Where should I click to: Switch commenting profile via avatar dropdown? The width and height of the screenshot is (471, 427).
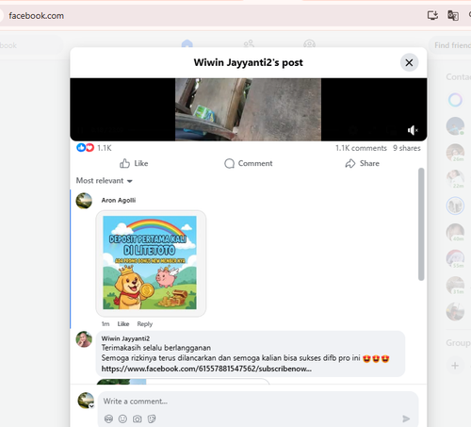tap(91, 406)
